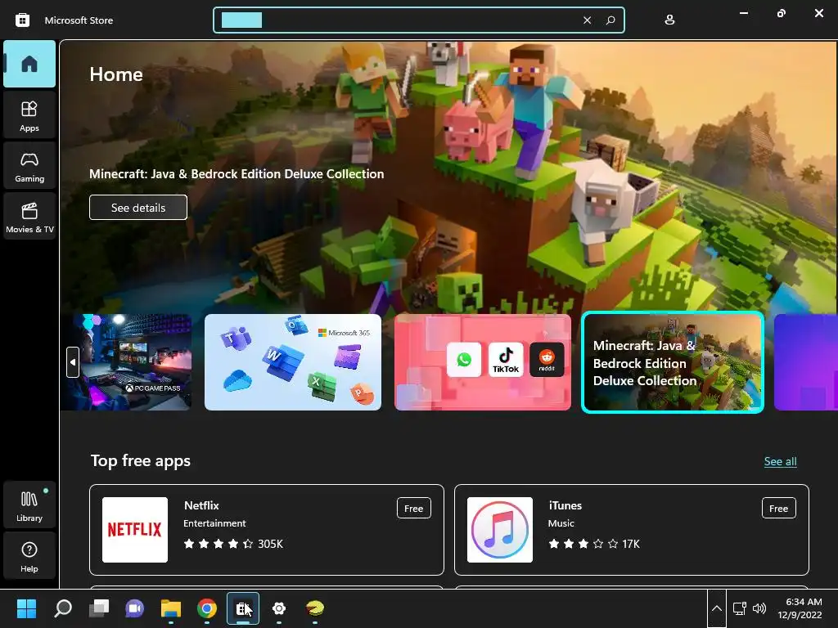Open the Apps section
Screen dimensions: 838x628
tap(29, 115)
